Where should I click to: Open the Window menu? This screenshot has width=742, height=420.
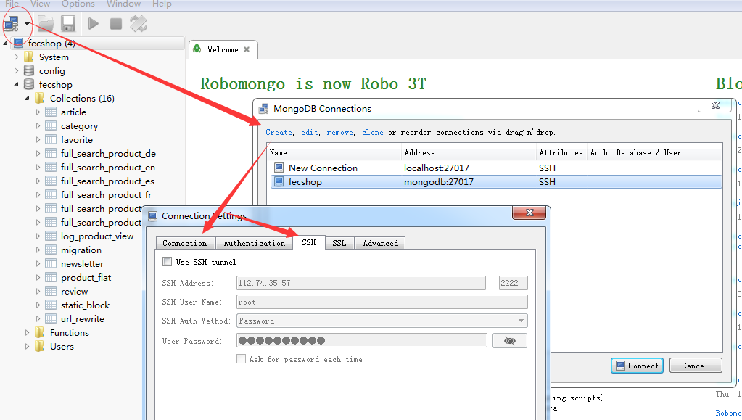coord(123,4)
